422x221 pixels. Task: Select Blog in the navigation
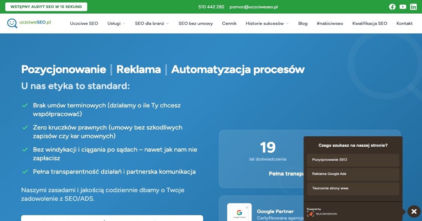tap(303, 23)
